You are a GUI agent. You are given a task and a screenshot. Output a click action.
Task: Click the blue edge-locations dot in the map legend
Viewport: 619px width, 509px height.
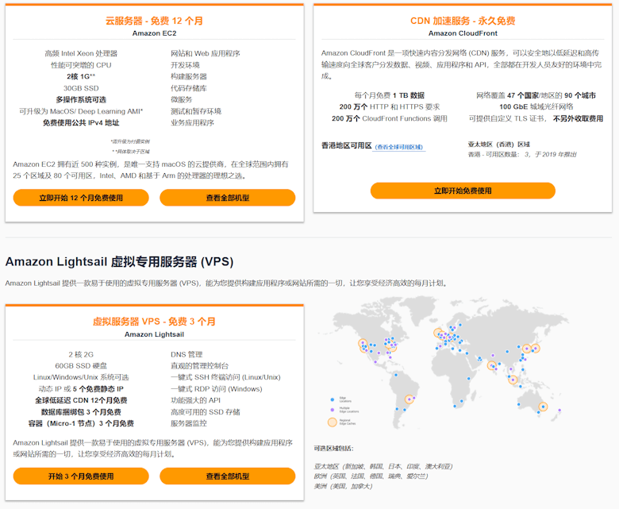coord(333,399)
